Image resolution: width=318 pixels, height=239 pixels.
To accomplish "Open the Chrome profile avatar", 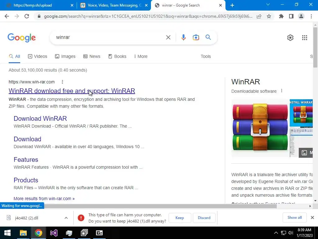I will pos(301,16).
